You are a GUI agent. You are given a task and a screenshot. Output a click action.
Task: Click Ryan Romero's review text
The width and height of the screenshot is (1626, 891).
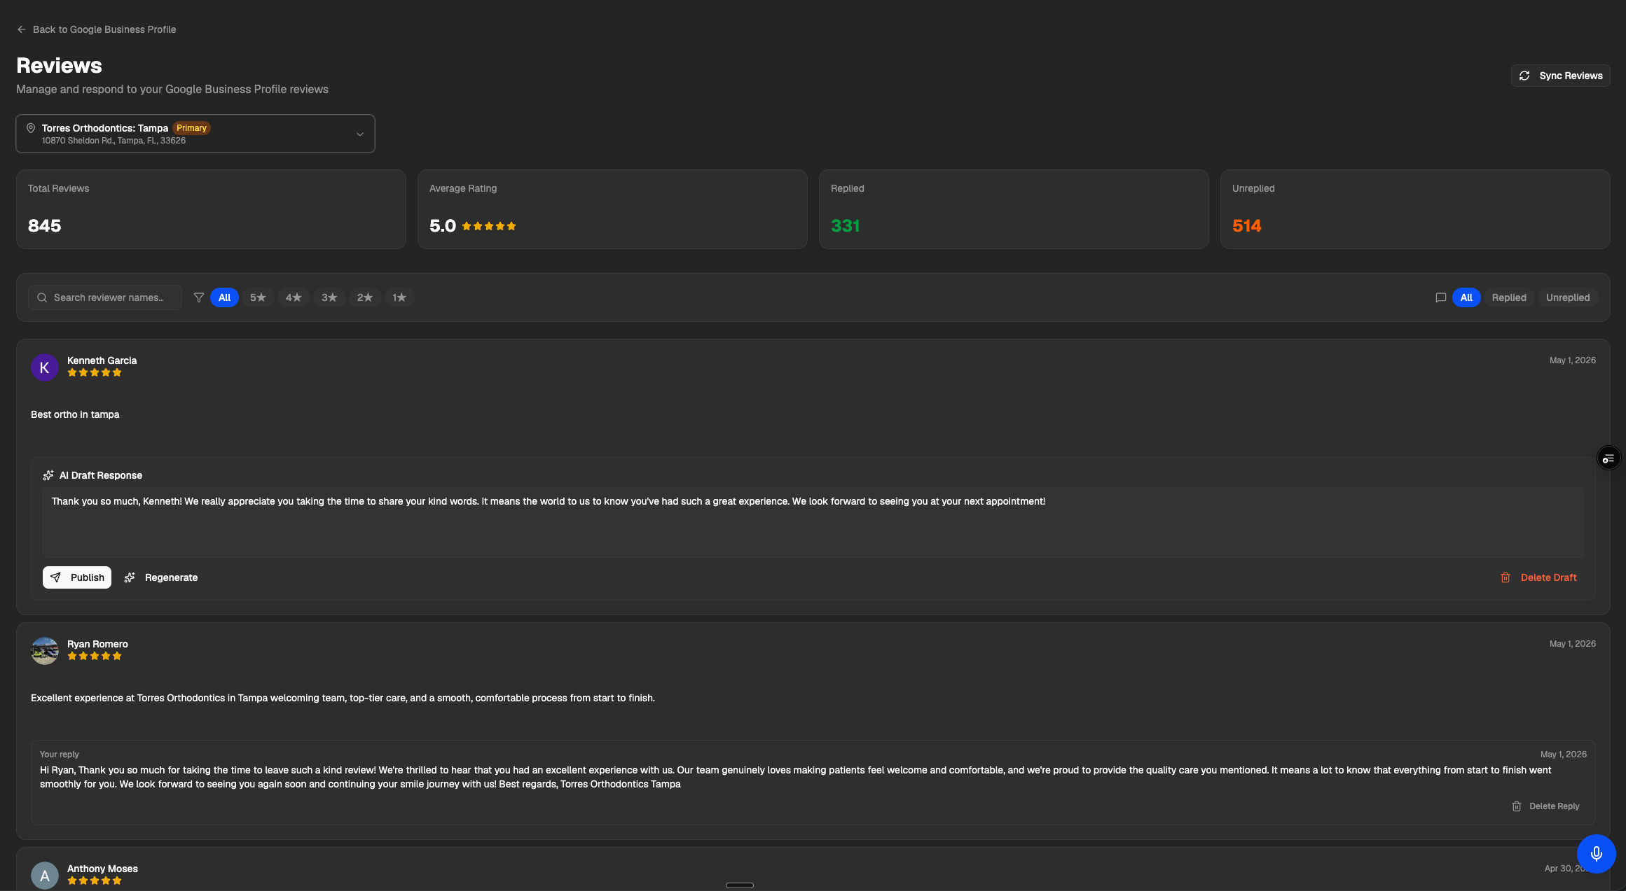pos(343,698)
